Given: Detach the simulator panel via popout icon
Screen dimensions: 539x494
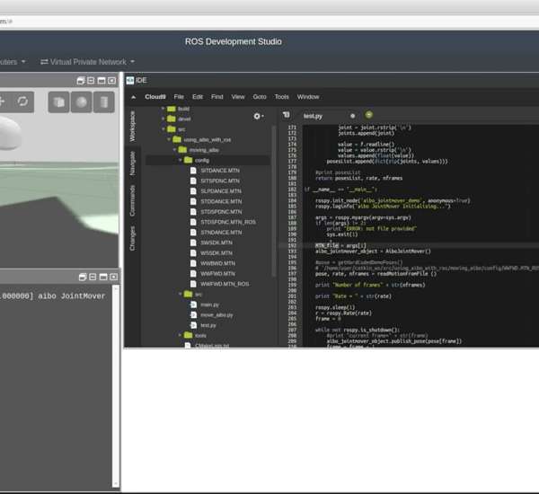Looking at the screenshot, I should 81,81.
